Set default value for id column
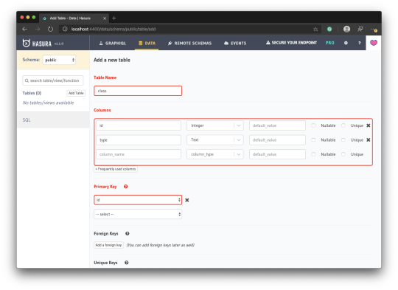The image size is (398, 290). (277, 125)
